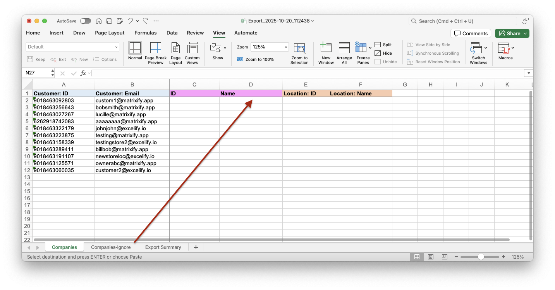Switch to Page Break view in status bar

[x=445, y=257]
